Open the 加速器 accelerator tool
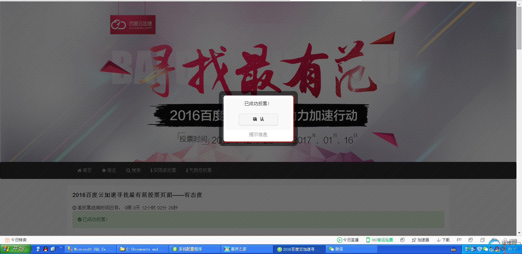This screenshot has width=522, height=254. tap(421, 240)
